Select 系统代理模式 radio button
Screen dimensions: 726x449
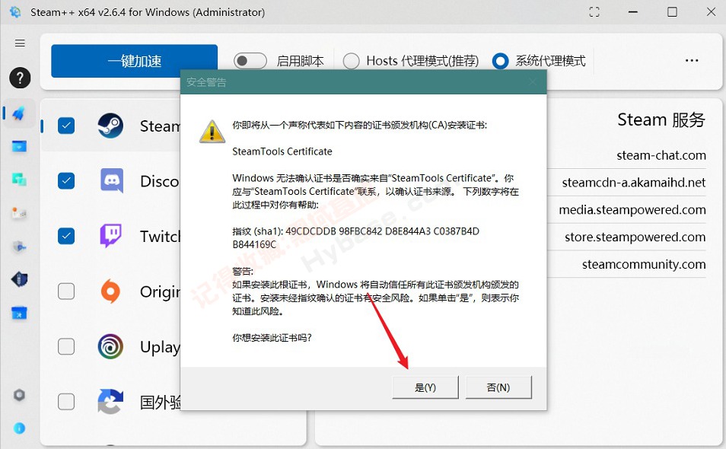(x=501, y=61)
